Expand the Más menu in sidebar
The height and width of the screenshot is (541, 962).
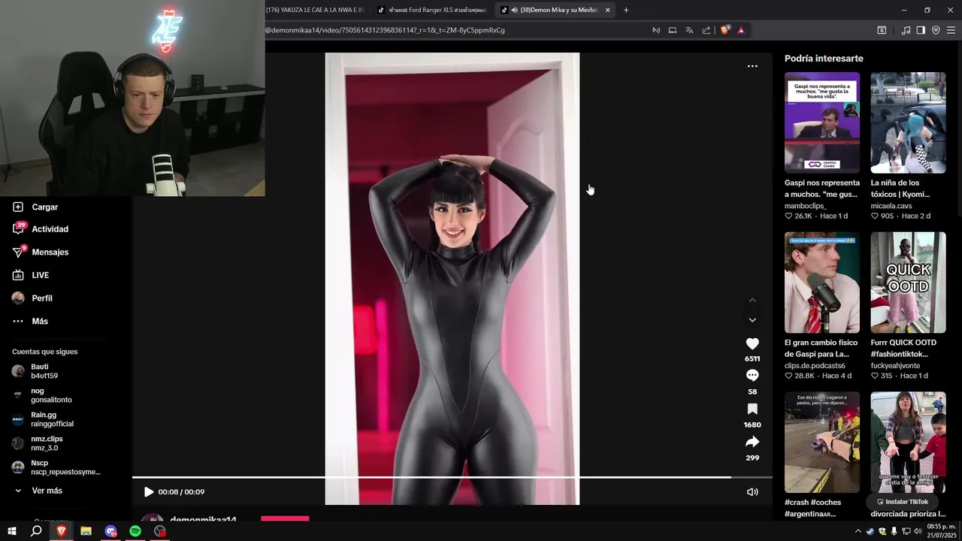coord(30,321)
